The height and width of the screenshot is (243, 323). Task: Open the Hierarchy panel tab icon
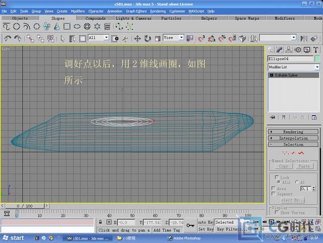pos(288,50)
